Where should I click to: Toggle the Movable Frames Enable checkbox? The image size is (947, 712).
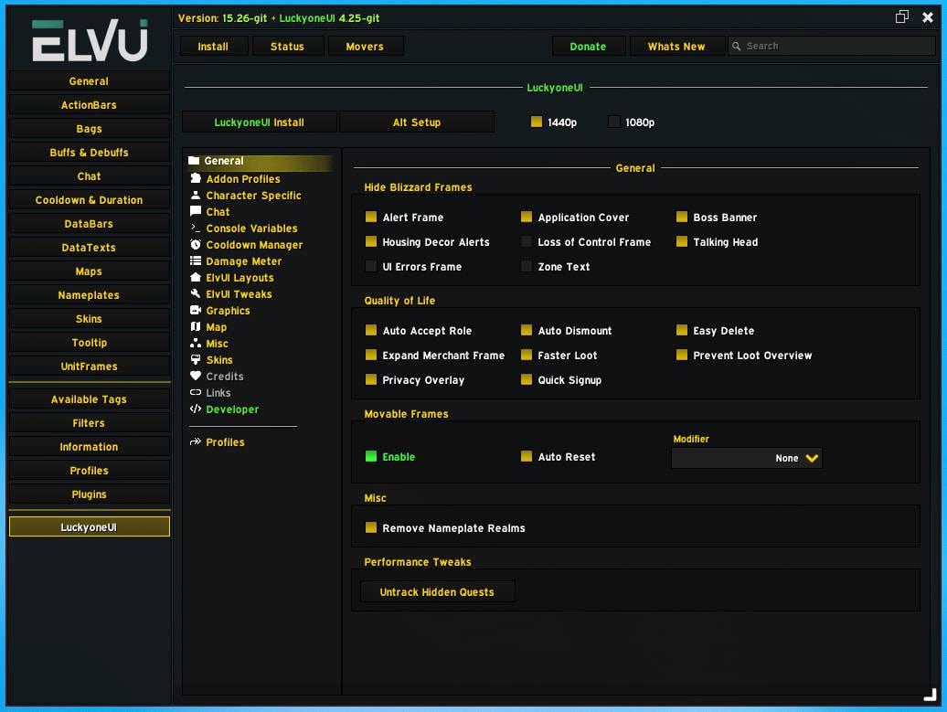click(371, 457)
